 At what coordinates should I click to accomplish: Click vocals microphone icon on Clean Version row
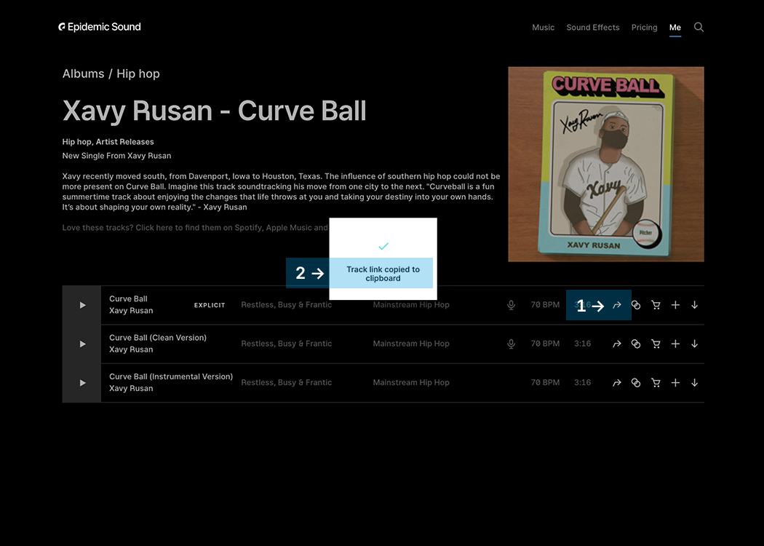tap(512, 344)
